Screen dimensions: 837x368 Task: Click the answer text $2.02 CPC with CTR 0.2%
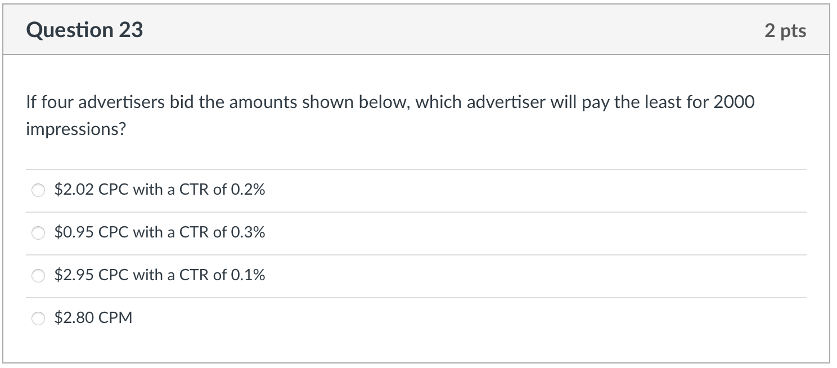tap(159, 190)
